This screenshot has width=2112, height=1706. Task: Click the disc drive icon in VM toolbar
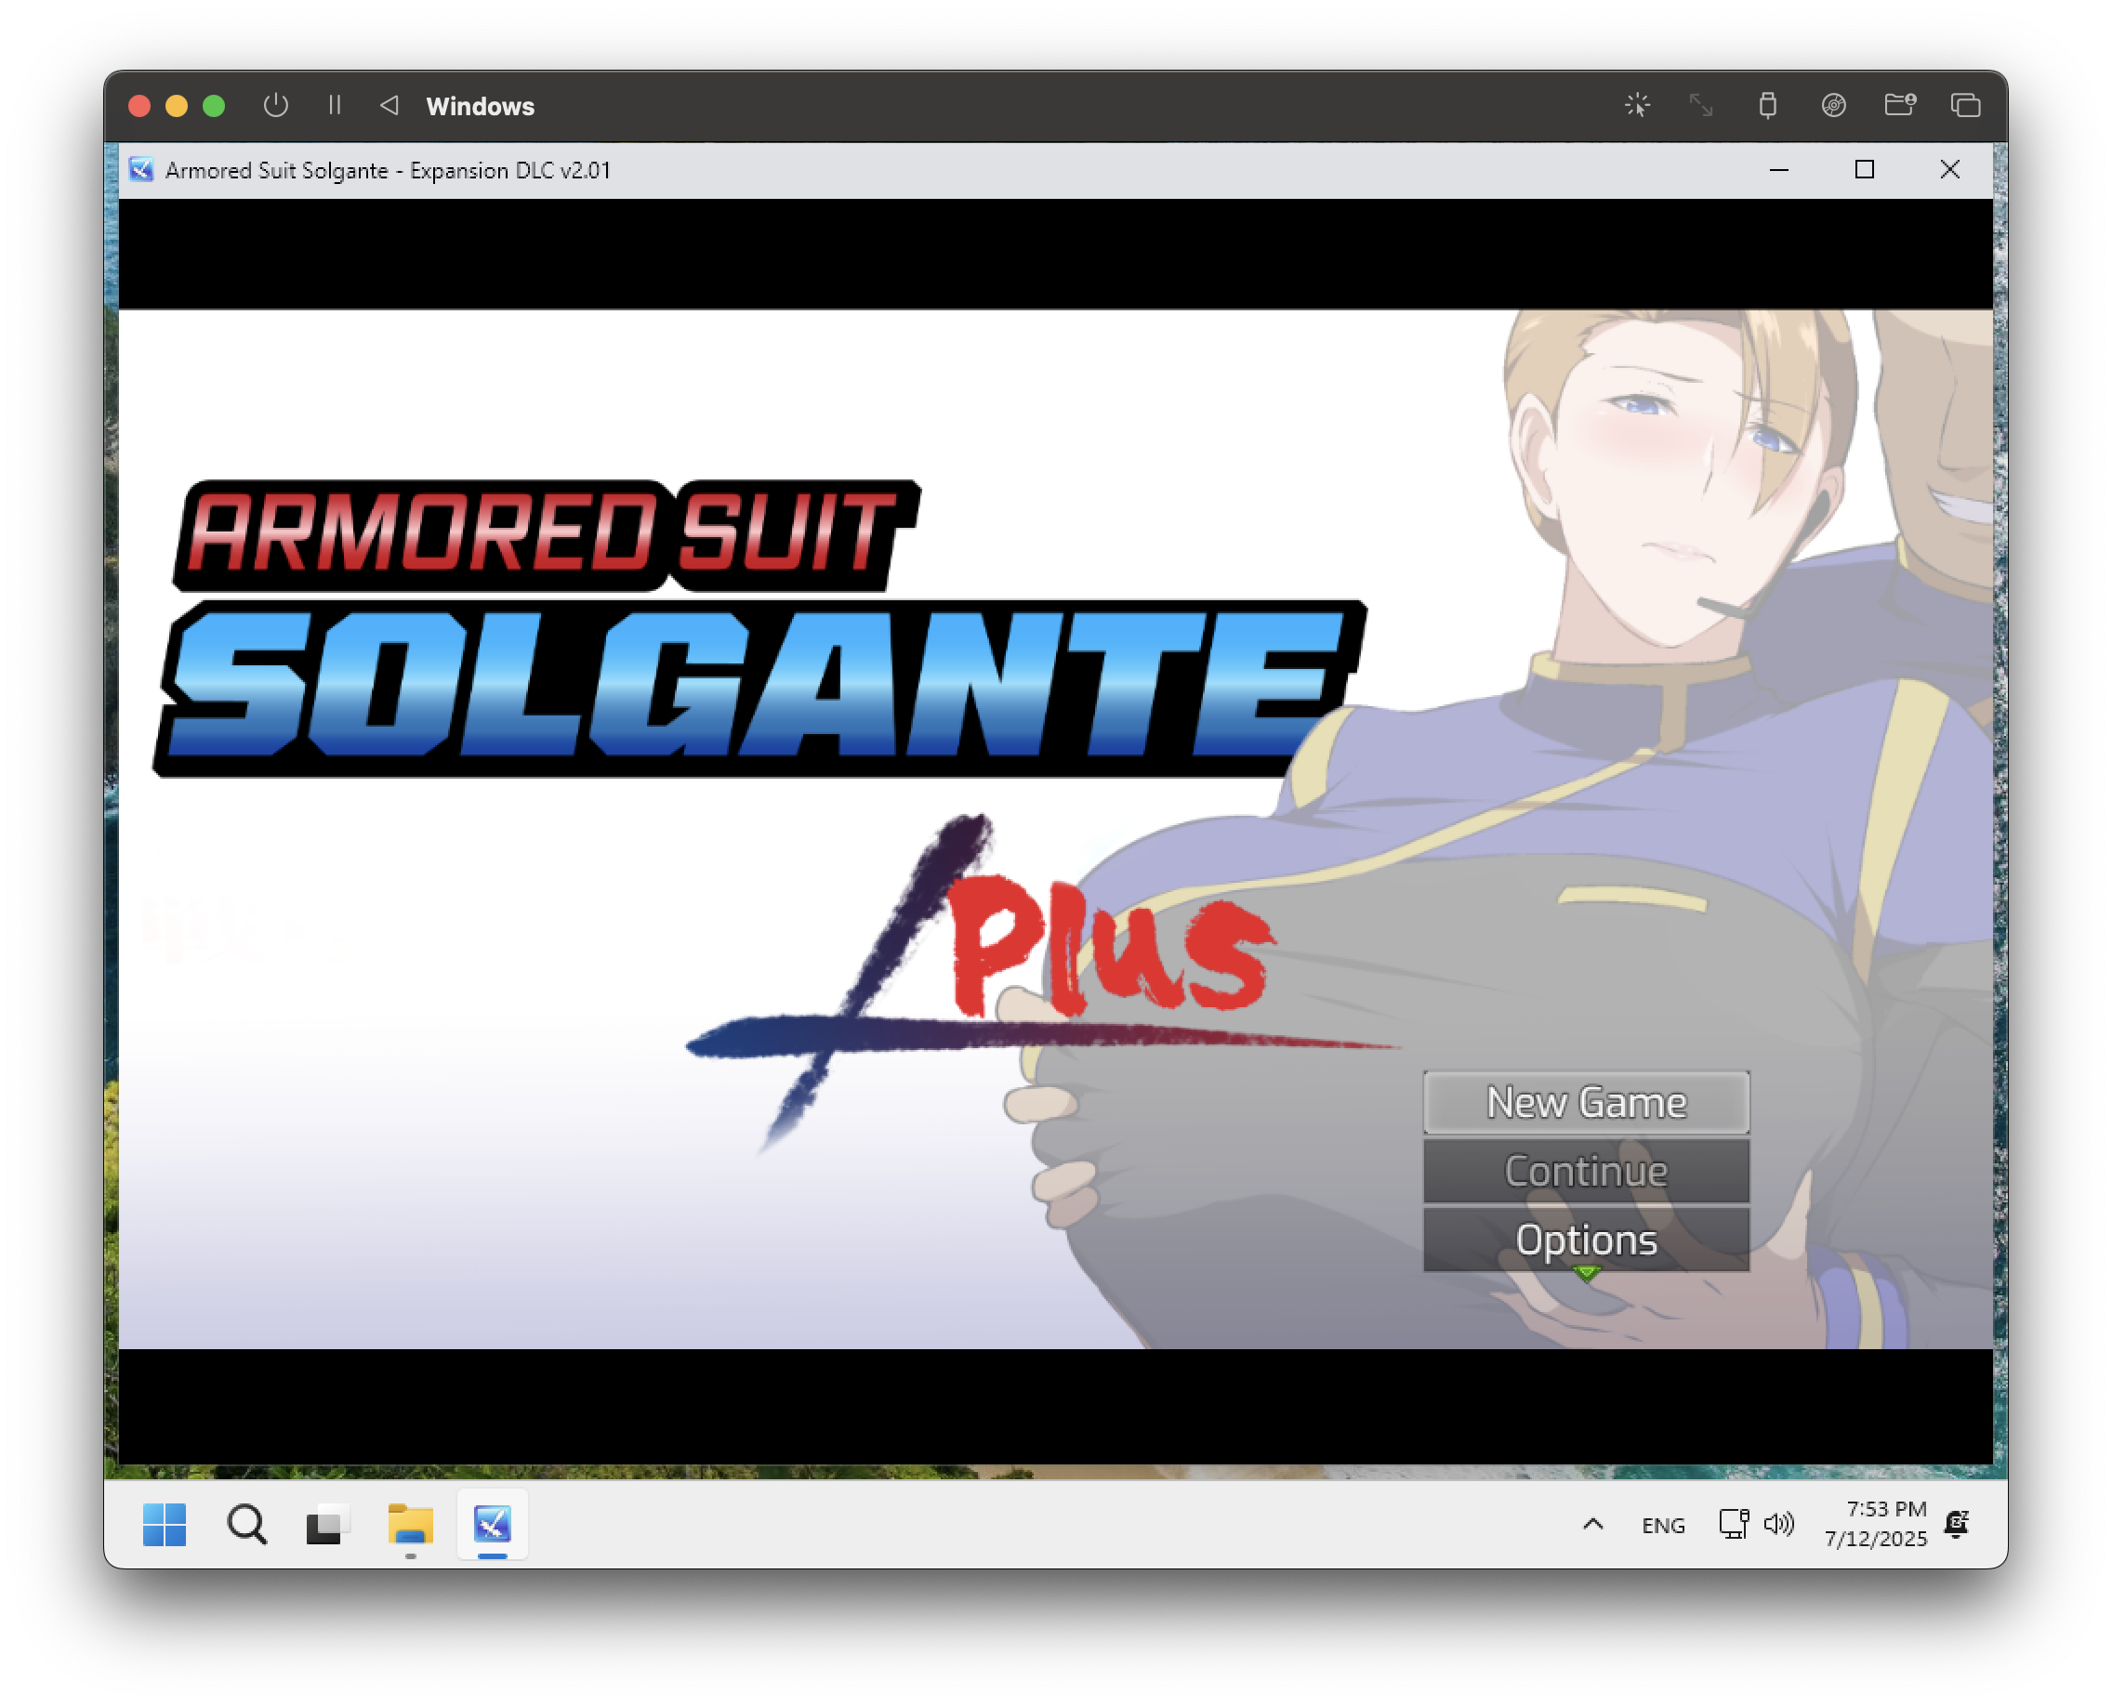click(x=1833, y=105)
